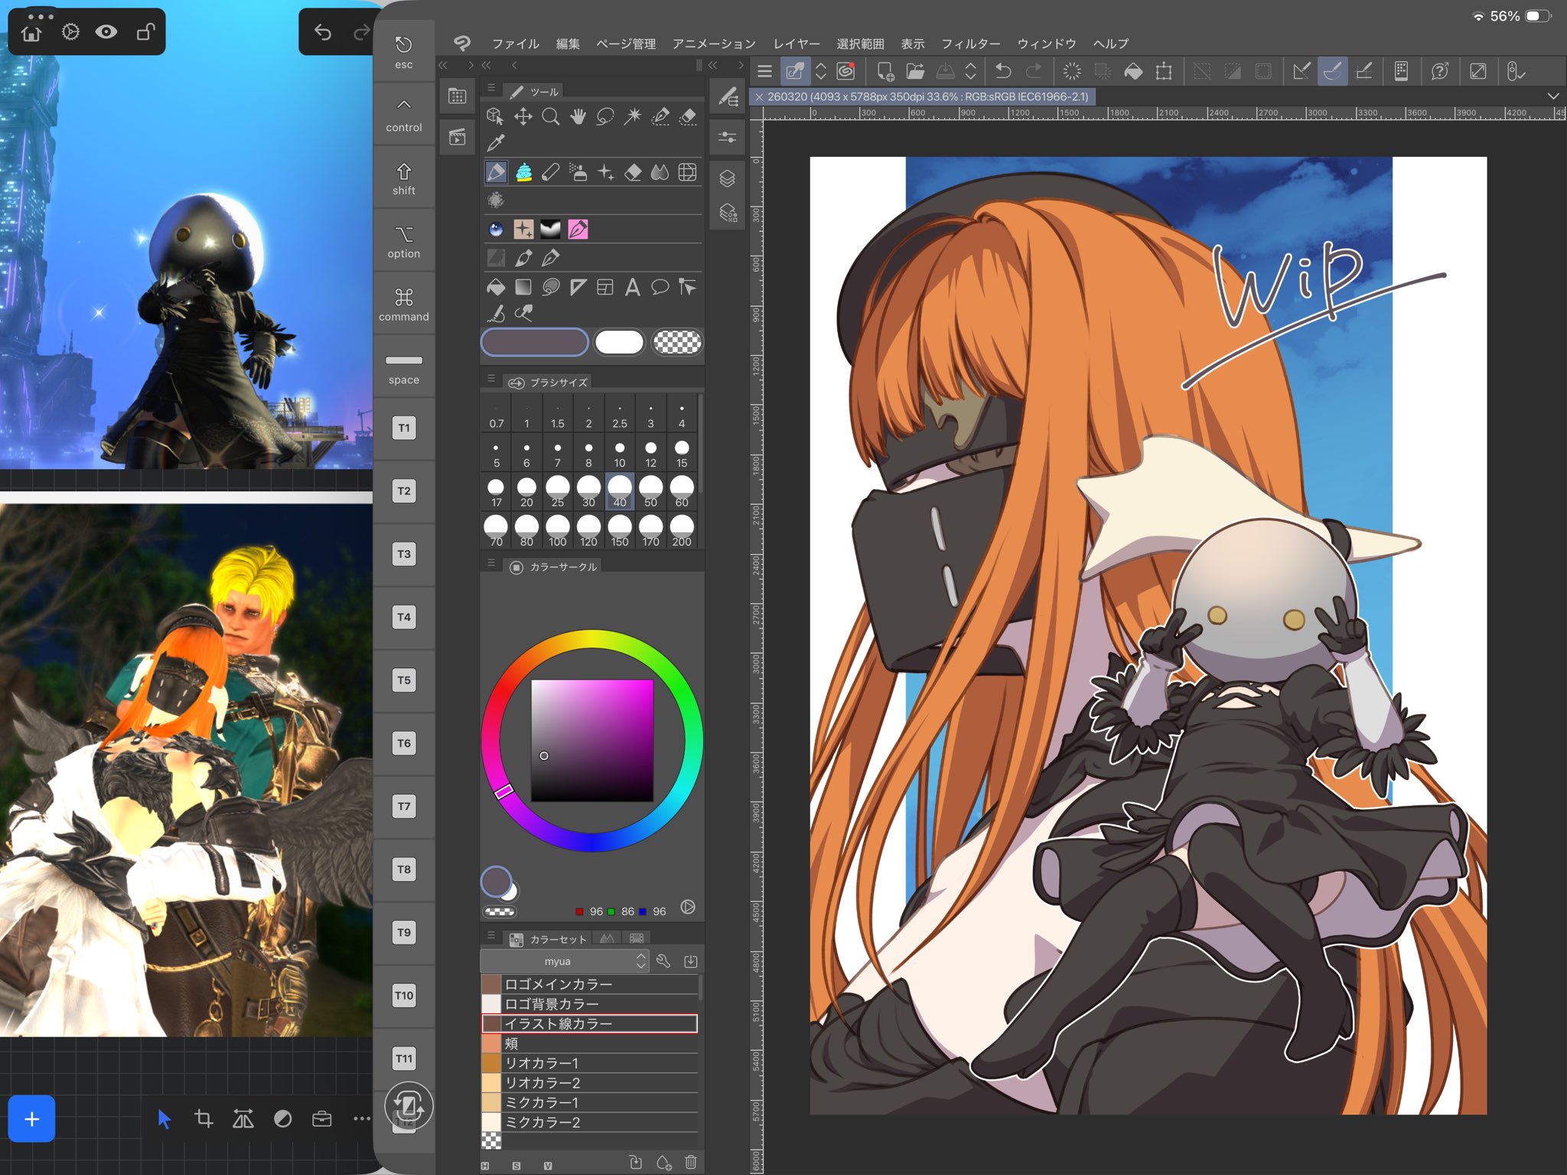This screenshot has height=1175, width=1567.
Task: Select the Text tool icon
Action: click(x=632, y=287)
